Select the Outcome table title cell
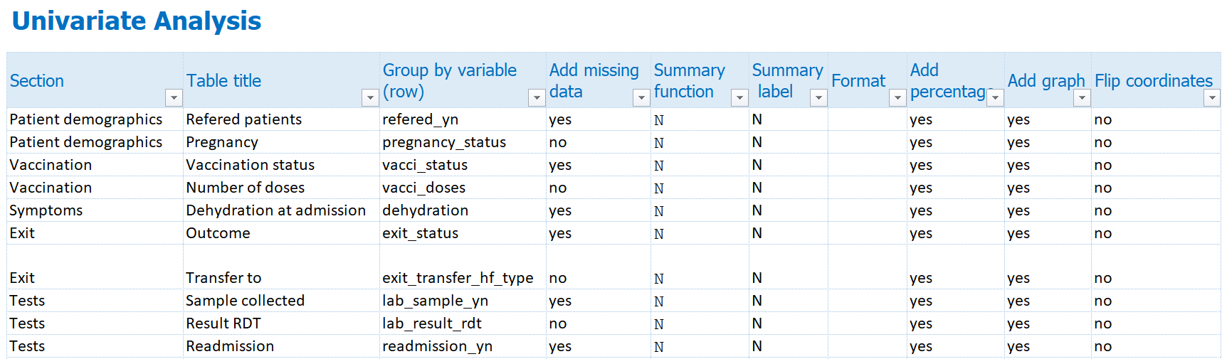Screen dimensions: 1222x359 [x=281, y=233]
